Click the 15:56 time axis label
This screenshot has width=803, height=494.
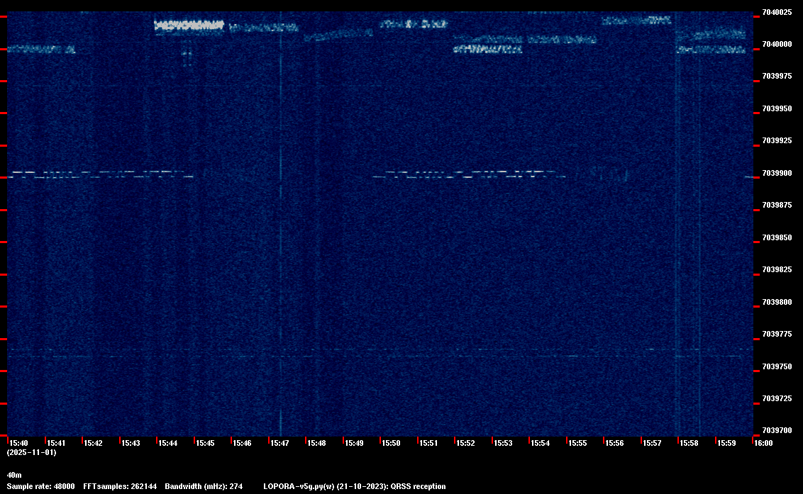(x=614, y=443)
